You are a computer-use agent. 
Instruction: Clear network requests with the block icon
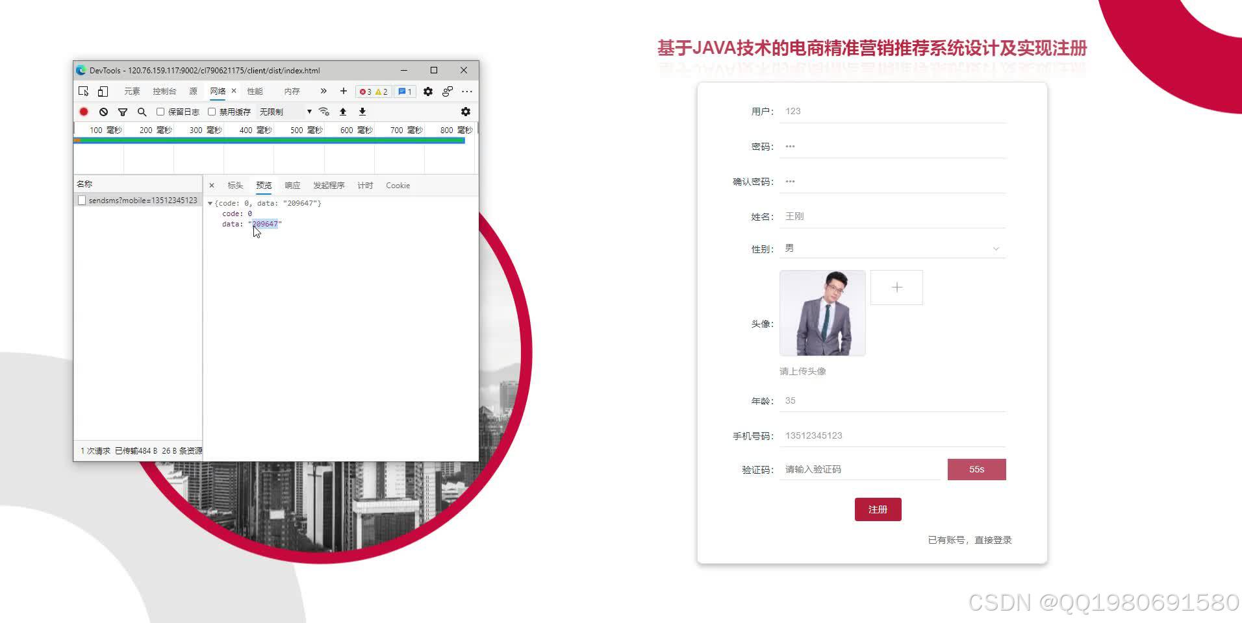pyautogui.click(x=103, y=112)
